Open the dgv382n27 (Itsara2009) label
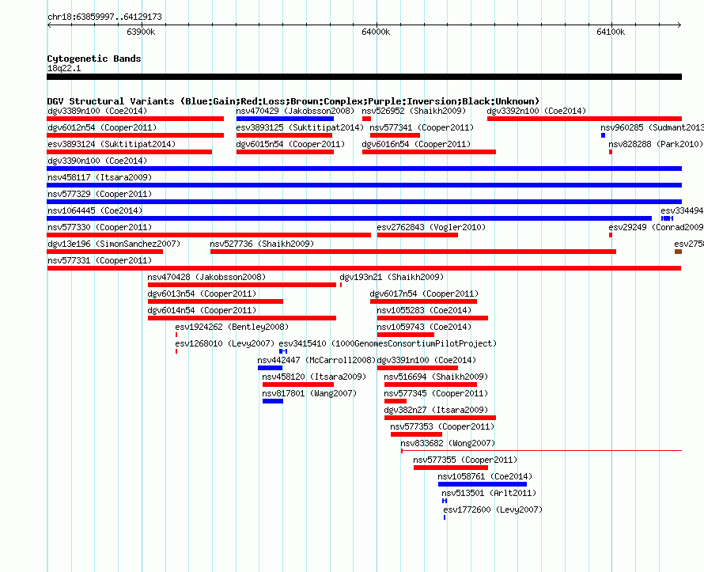The width and height of the screenshot is (704, 572). [x=436, y=410]
